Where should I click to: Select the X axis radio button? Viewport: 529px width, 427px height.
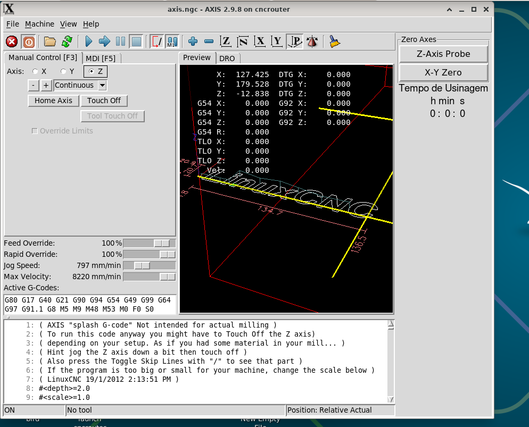coord(36,71)
